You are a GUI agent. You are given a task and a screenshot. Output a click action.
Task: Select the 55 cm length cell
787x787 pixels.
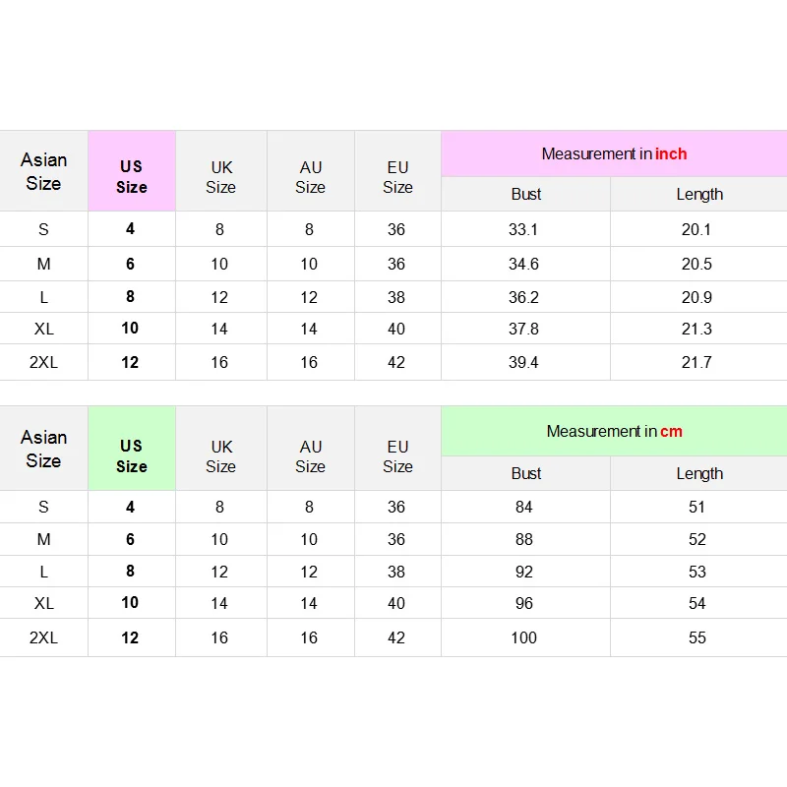pos(697,637)
